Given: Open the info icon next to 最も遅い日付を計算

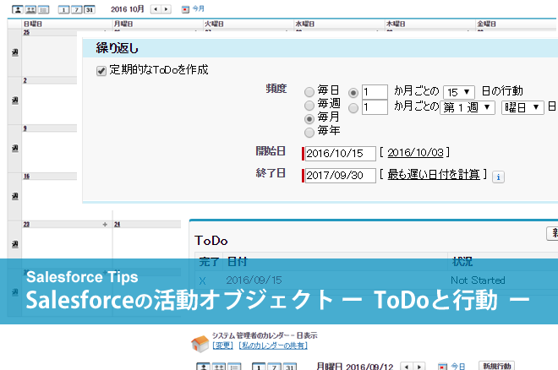Looking at the screenshot, I should point(498,177).
